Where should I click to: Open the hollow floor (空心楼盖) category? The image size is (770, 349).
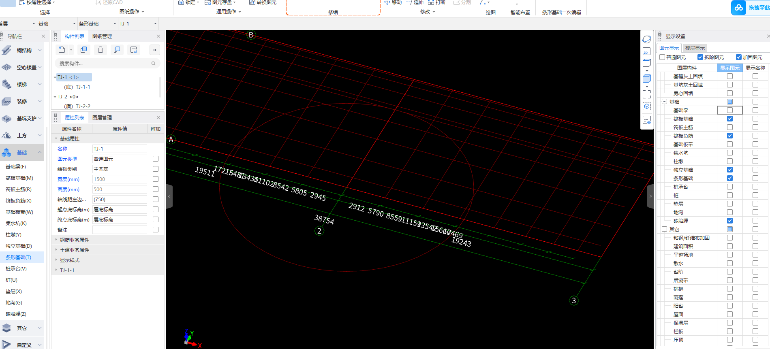pos(22,68)
